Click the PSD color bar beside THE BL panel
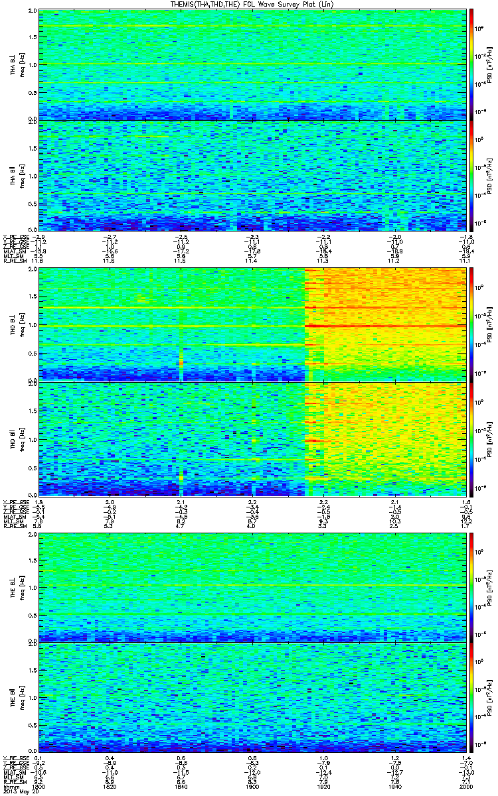This screenshot has height=796, width=498. click(x=471, y=587)
